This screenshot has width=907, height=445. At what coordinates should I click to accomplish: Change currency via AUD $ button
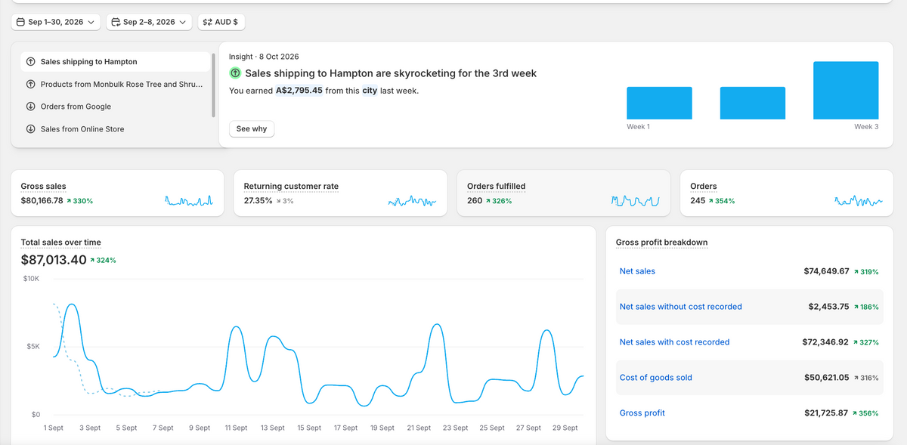tap(221, 22)
